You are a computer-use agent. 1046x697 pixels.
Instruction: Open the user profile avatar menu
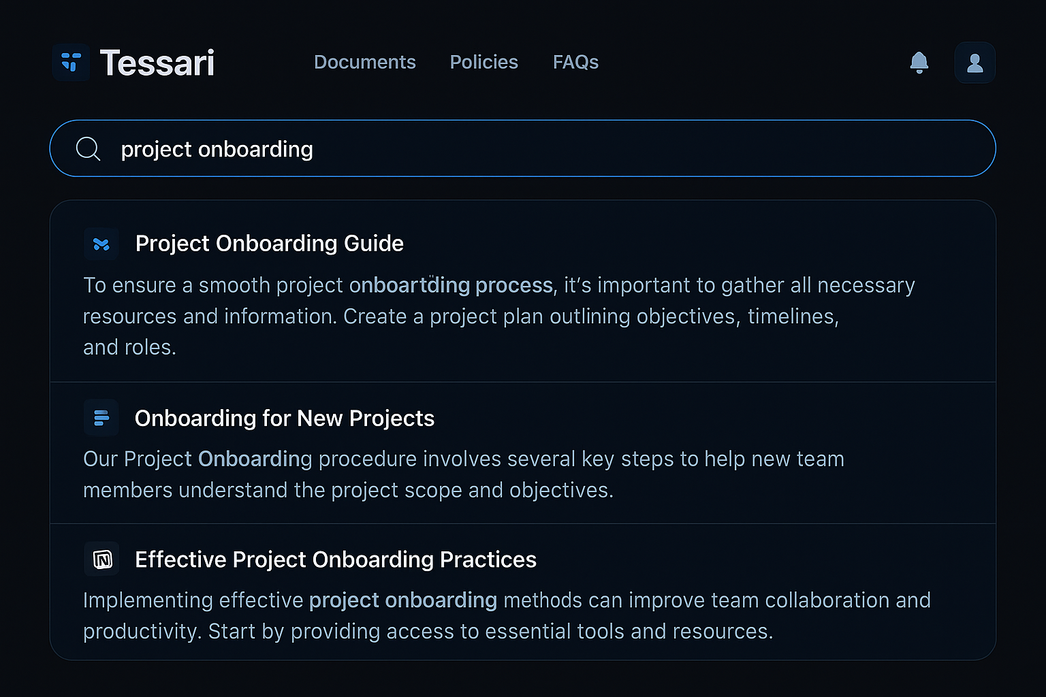[x=974, y=63]
